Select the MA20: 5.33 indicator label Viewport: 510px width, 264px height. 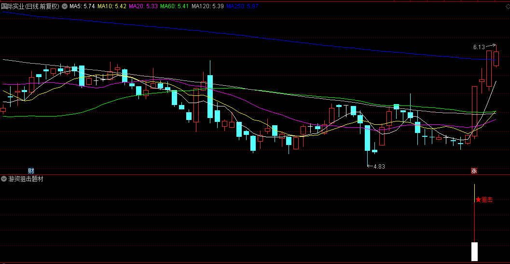(x=143, y=6)
